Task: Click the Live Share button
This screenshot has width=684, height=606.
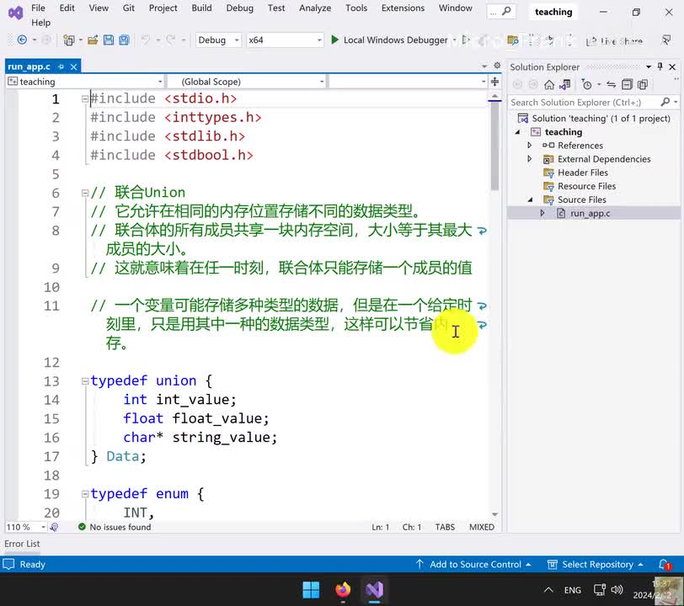Action: point(614,41)
